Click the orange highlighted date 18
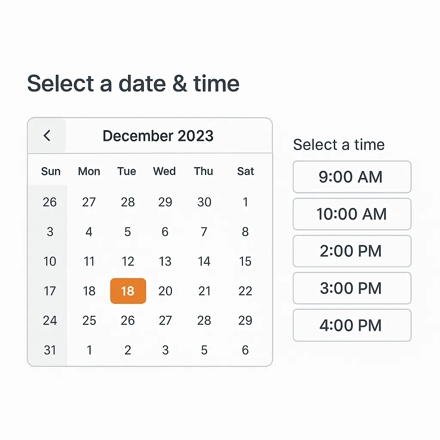440x440 pixels. point(128,291)
